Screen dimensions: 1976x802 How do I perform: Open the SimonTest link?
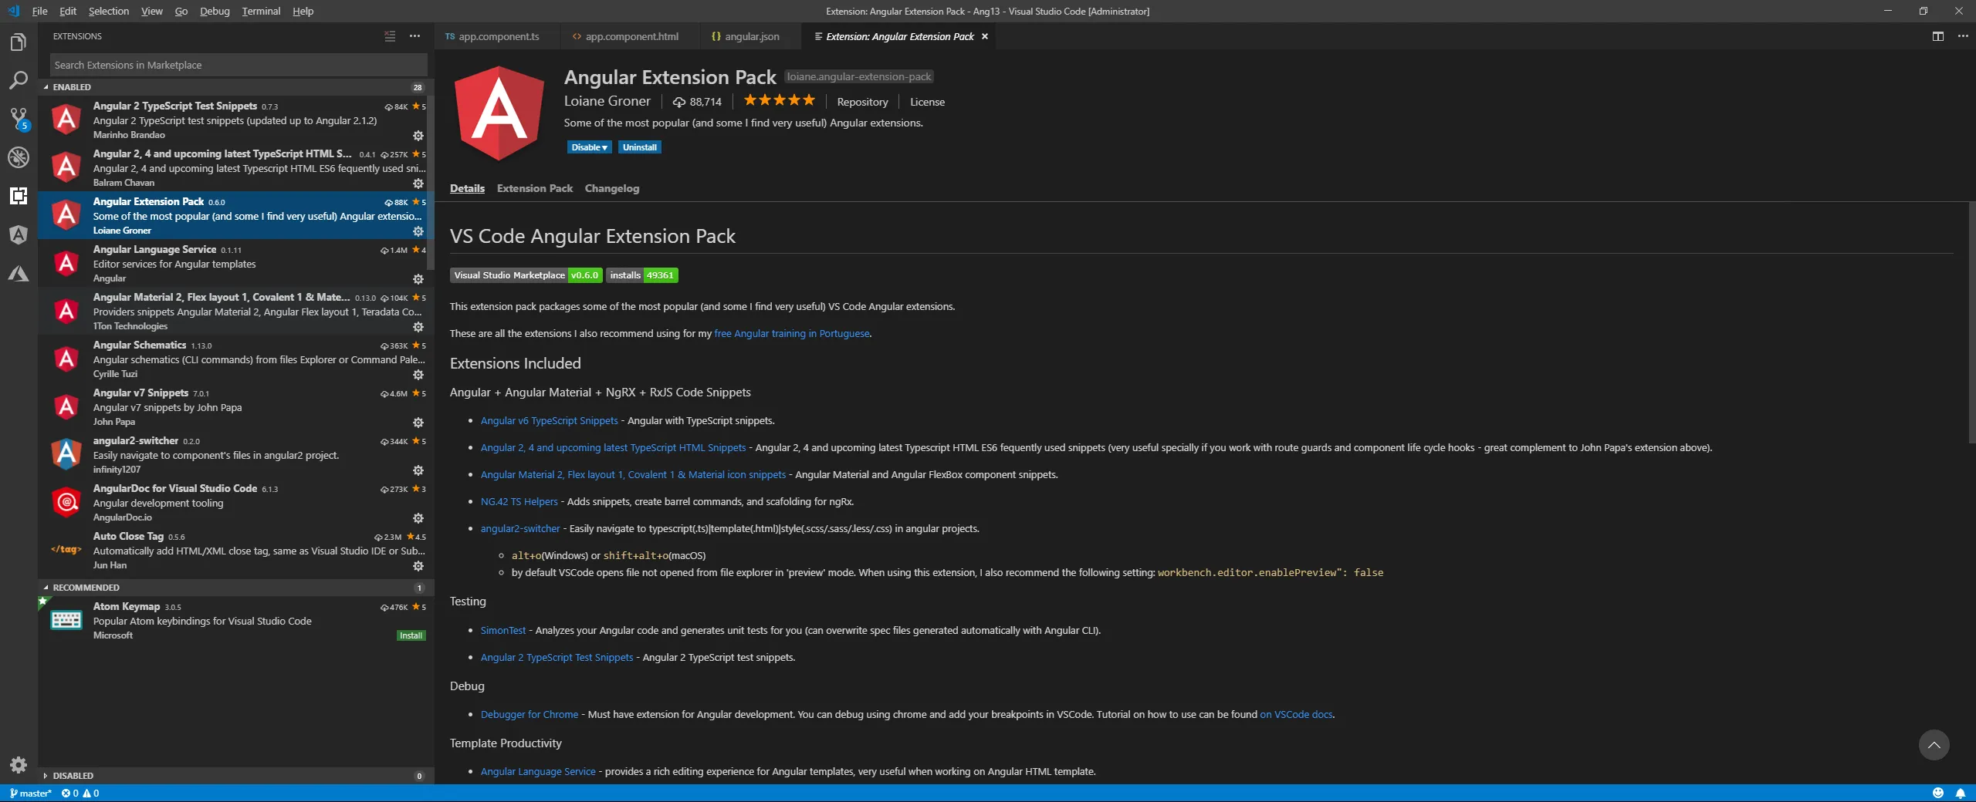point(503,631)
